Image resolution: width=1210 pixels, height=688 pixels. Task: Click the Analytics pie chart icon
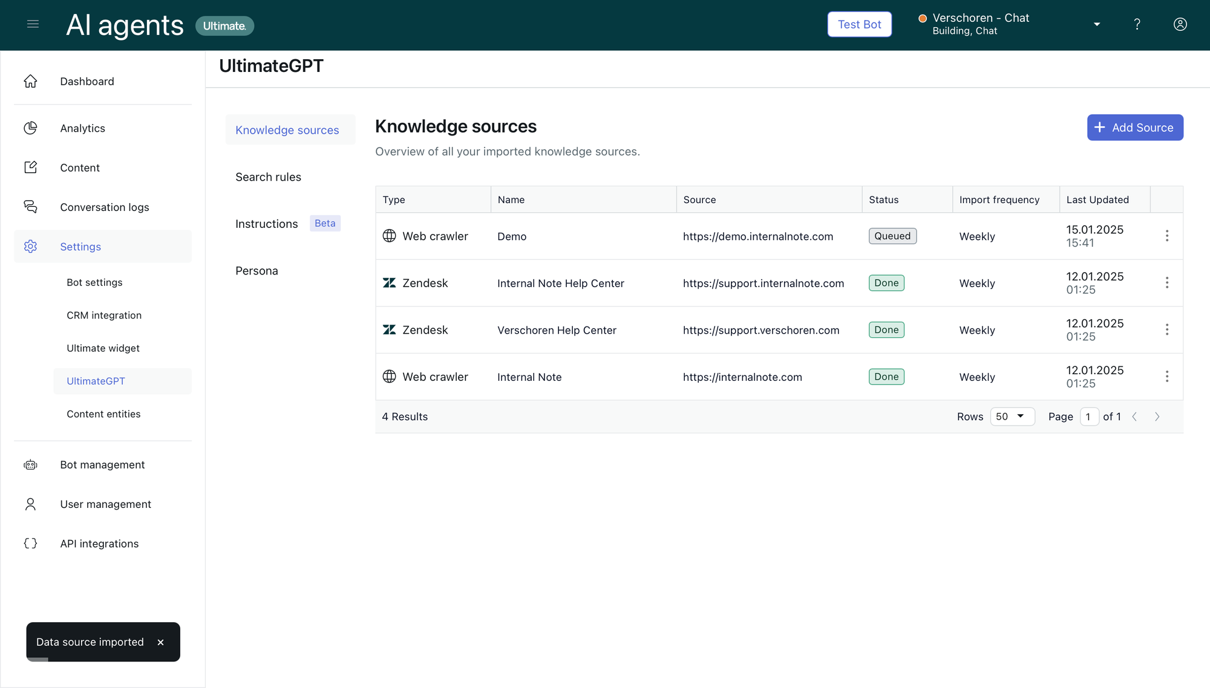[x=31, y=128]
